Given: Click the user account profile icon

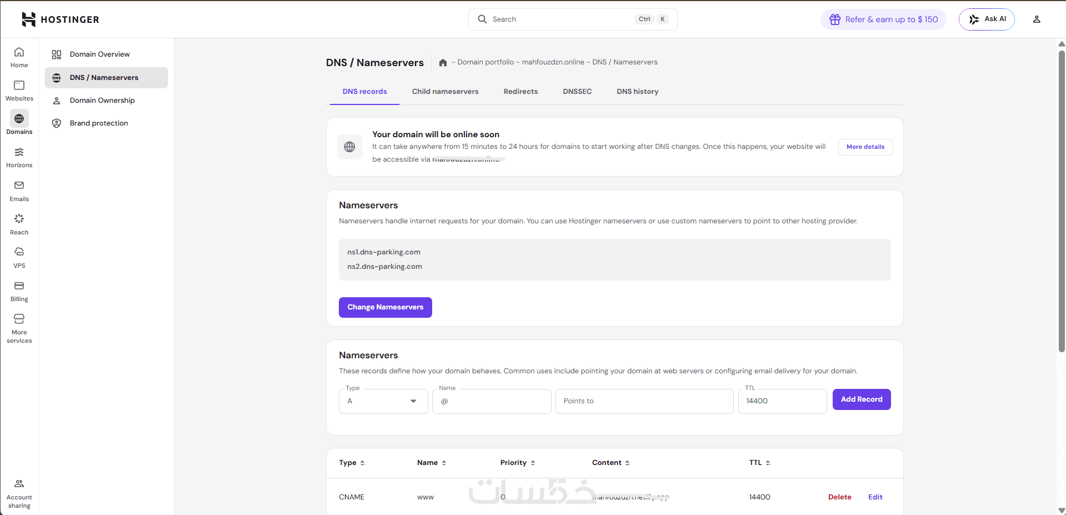Looking at the screenshot, I should [x=1036, y=19].
